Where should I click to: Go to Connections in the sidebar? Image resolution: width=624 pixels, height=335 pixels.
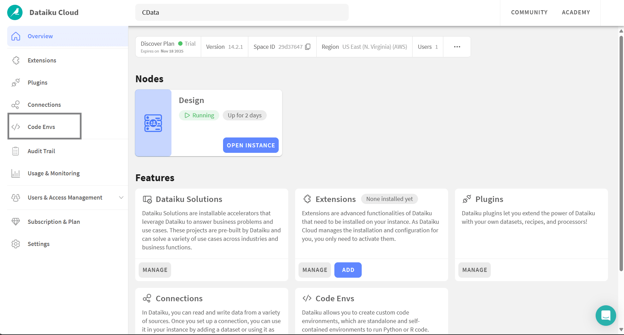(x=44, y=105)
